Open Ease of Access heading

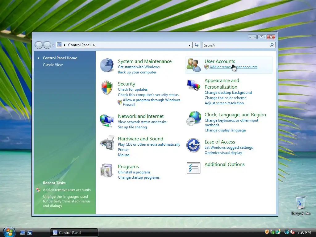tap(220, 142)
